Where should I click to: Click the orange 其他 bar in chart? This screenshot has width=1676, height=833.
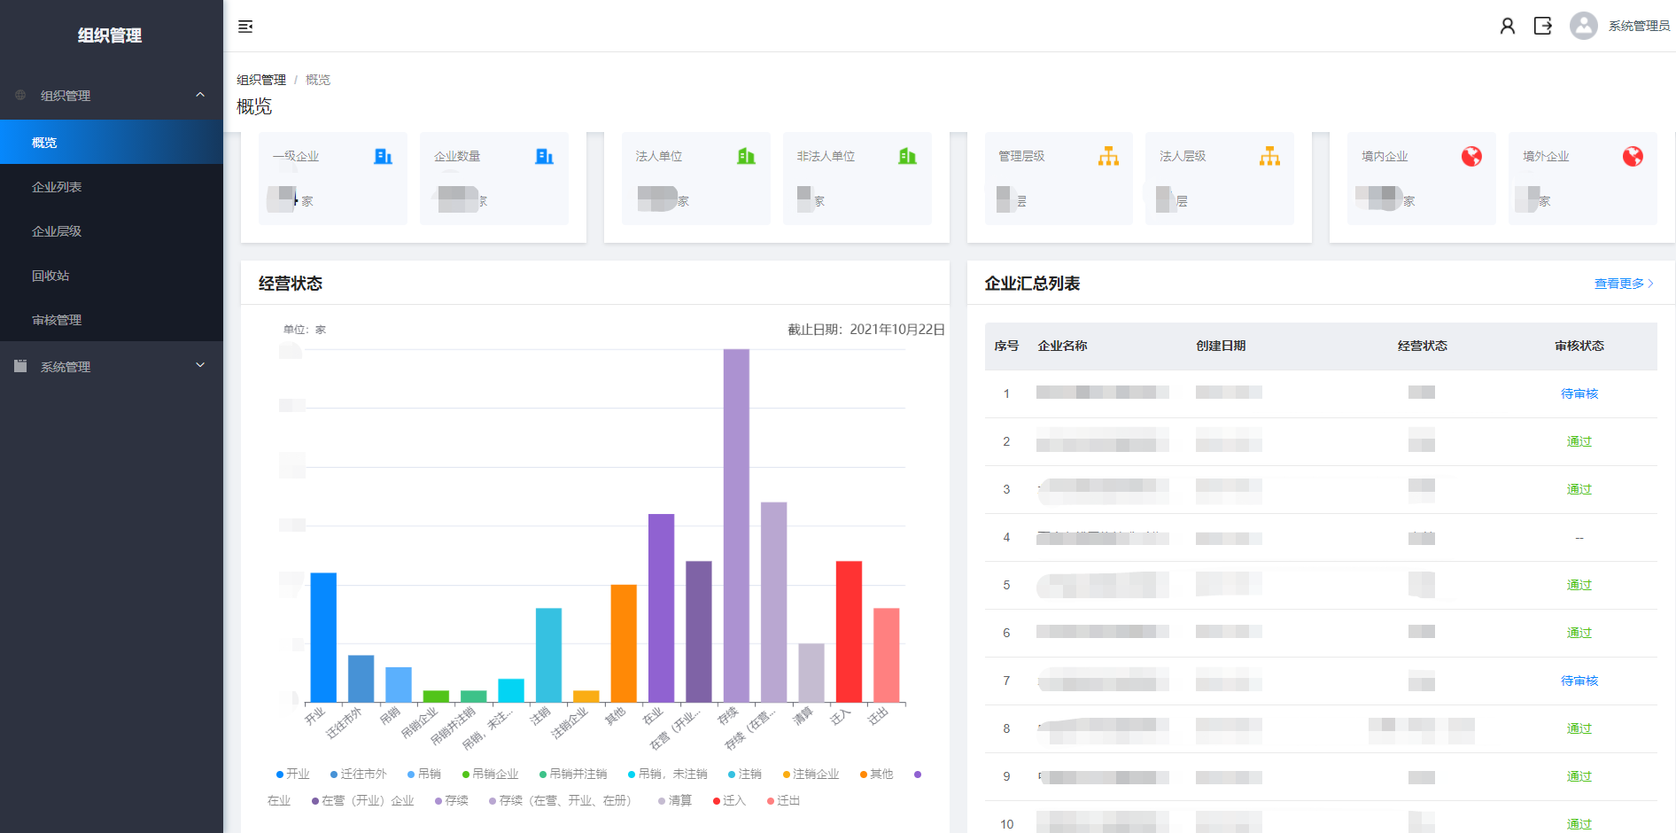pyautogui.click(x=624, y=643)
